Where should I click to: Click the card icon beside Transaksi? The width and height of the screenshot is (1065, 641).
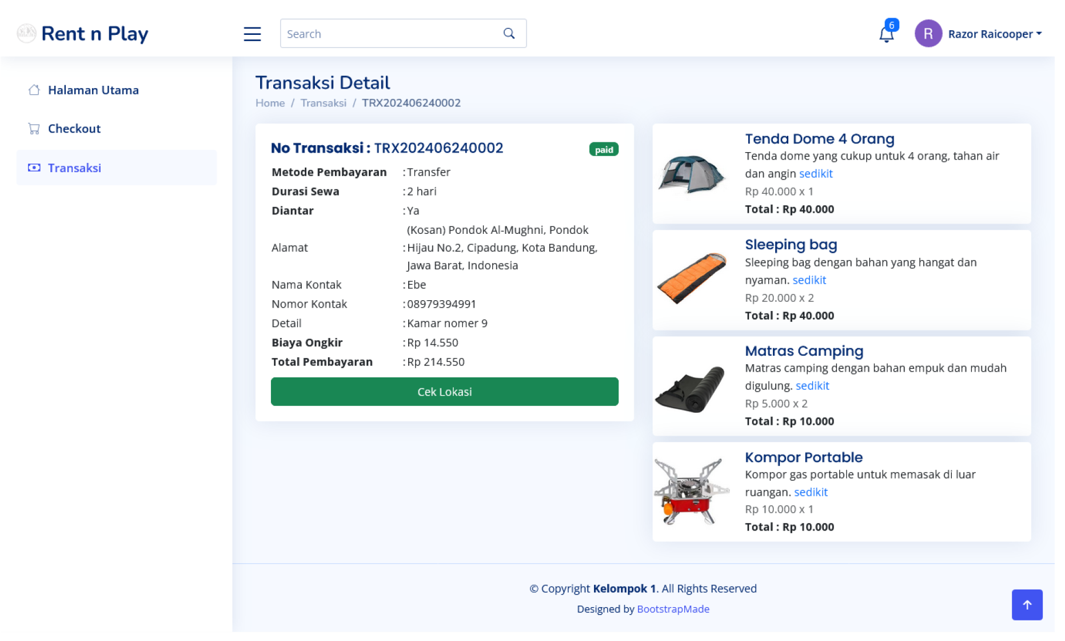pos(34,167)
